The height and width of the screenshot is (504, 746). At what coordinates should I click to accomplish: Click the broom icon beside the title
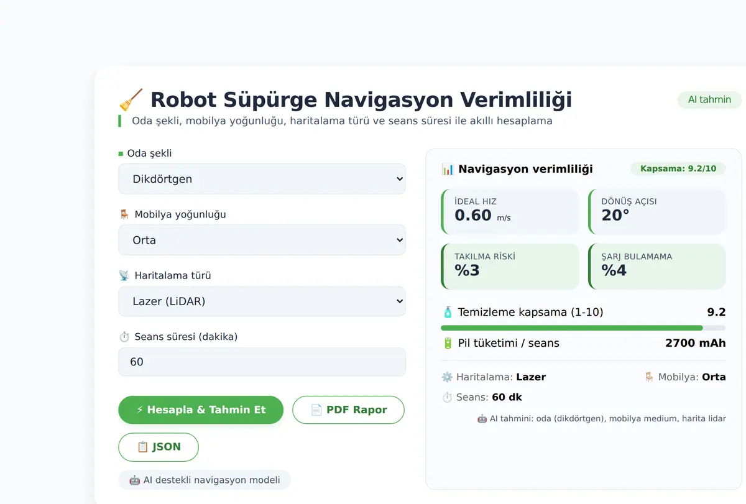131,99
